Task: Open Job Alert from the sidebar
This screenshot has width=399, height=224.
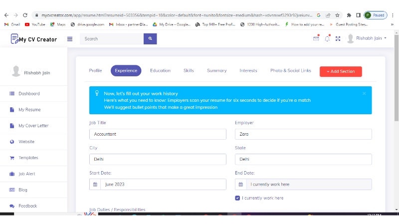Action: point(28,174)
